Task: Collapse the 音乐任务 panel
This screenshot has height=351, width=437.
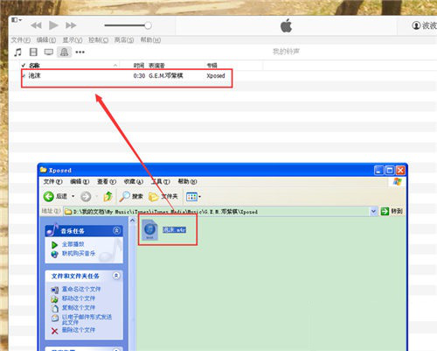Action: [x=116, y=231]
